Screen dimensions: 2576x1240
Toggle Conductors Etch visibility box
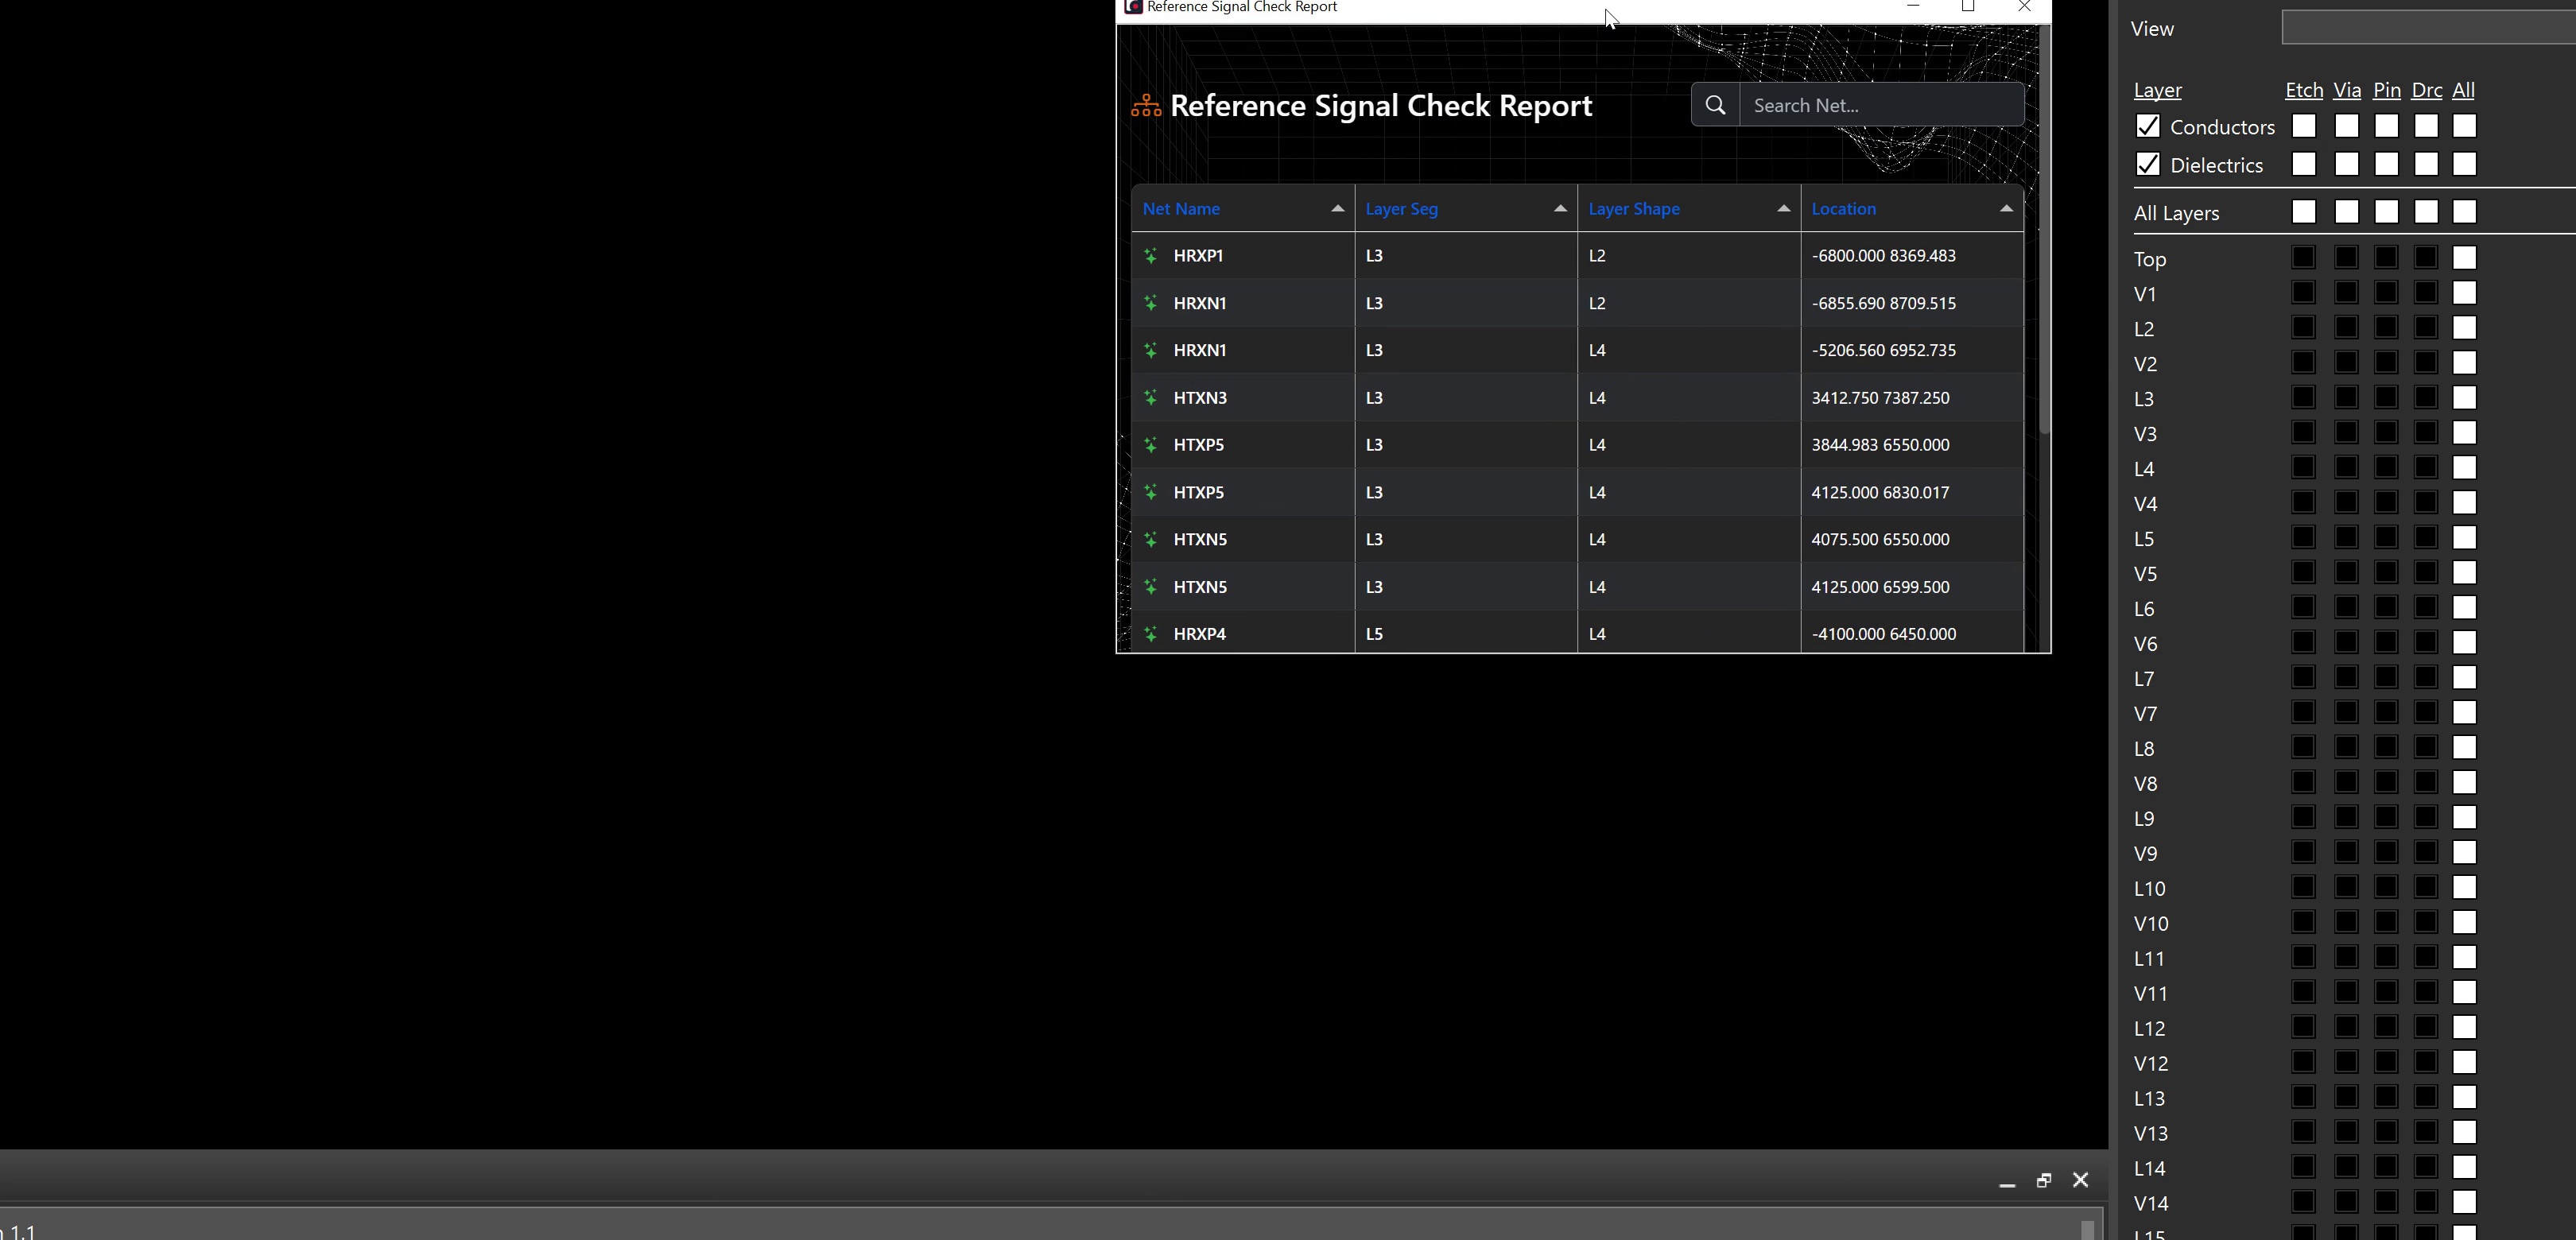2304,126
